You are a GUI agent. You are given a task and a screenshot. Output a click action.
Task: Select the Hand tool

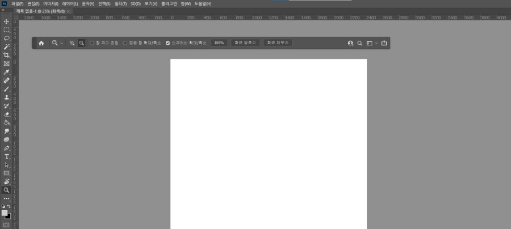coord(6,182)
